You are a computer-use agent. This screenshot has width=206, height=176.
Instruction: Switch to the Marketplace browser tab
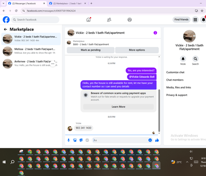67,3
